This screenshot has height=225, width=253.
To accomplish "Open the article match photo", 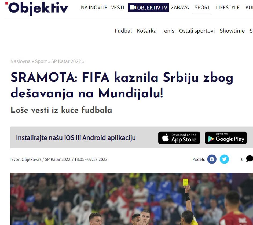I will 132,199.
